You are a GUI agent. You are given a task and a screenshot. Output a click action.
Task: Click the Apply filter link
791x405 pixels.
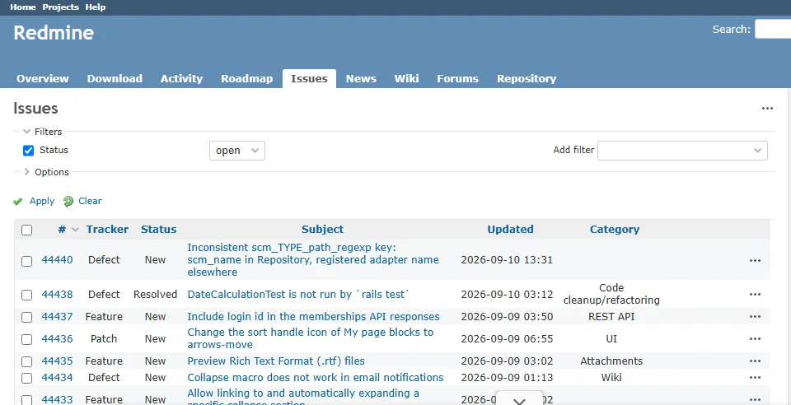(42, 201)
